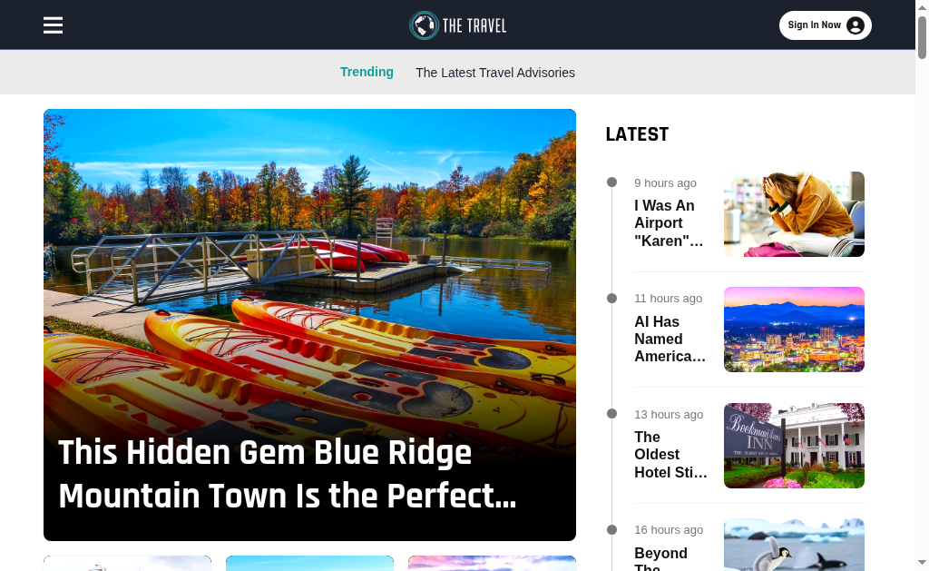Select the Trending label
The width and height of the screenshot is (929, 571).
[367, 72]
